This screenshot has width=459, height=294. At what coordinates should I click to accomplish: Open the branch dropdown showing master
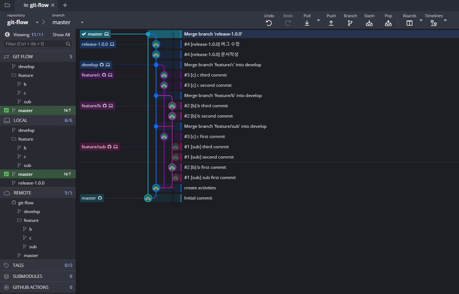(82, 22)
